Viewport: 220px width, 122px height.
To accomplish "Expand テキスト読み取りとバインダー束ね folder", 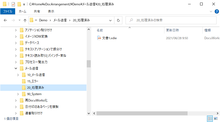I will (16, 56).
